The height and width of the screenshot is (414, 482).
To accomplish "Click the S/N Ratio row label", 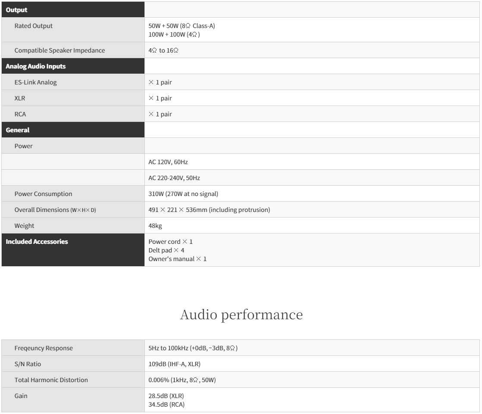I will click(x=28, y=364).
